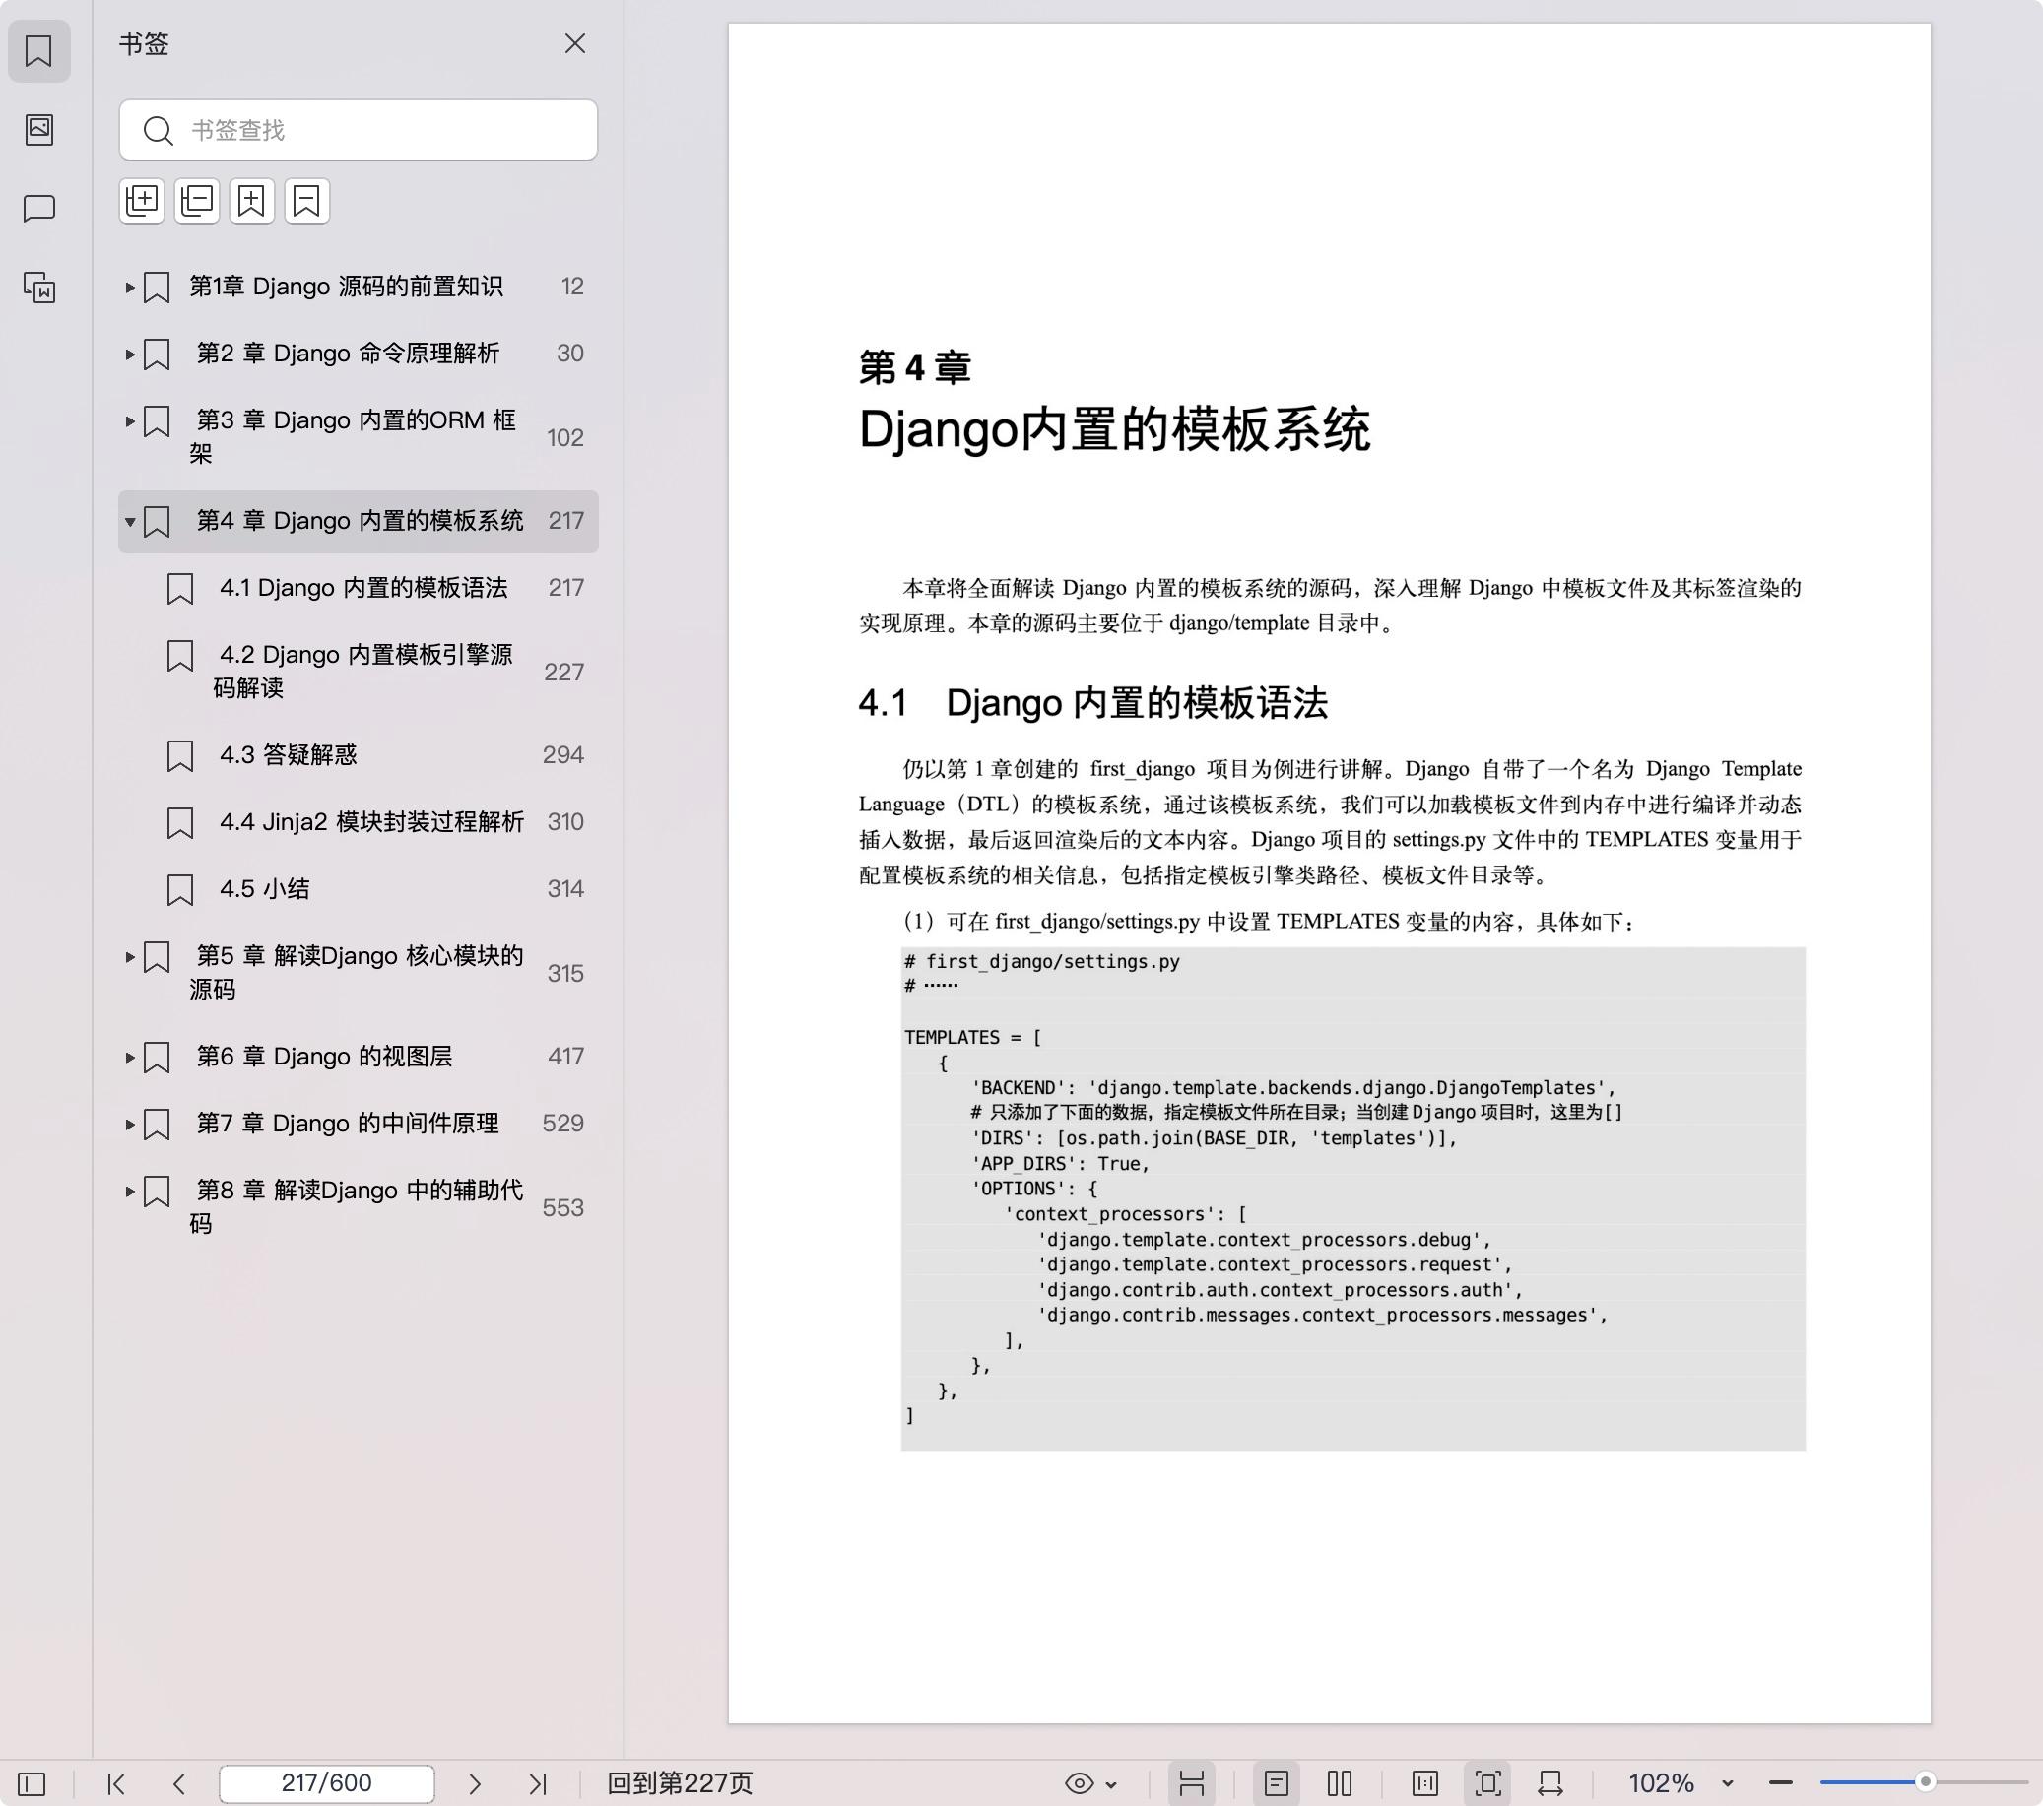Expand 第7 章 Django 的中间件原理

click(130, 1125)
